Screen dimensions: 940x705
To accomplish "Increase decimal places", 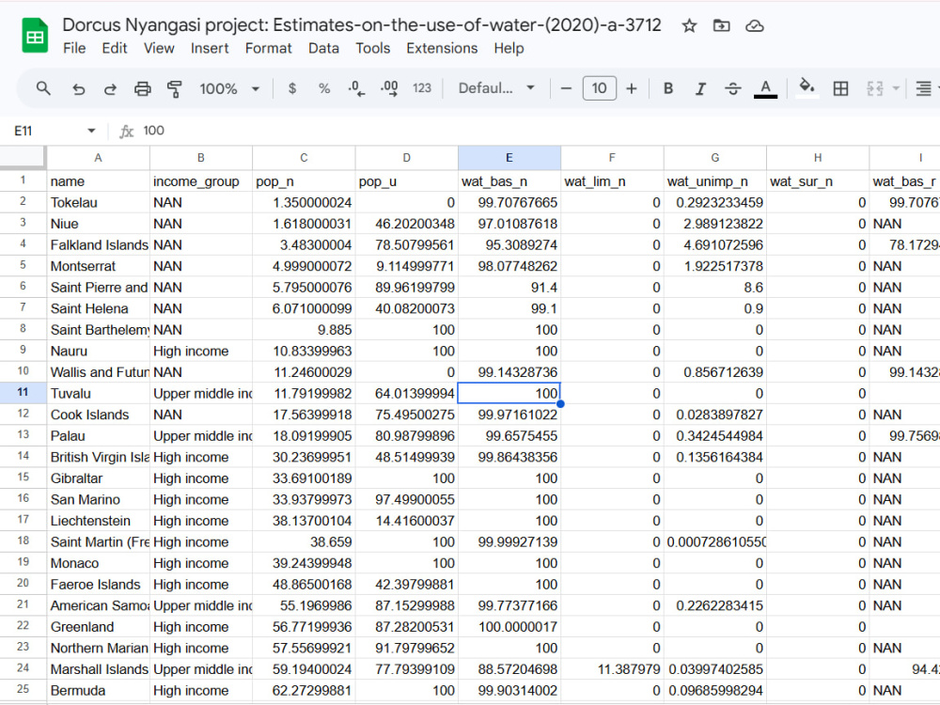I will (x=389, y=88).
